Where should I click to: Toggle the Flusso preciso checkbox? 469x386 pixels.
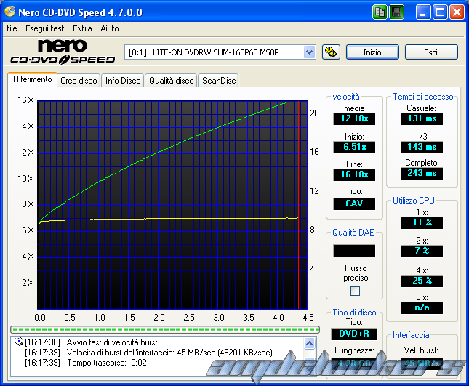point(355,291)
